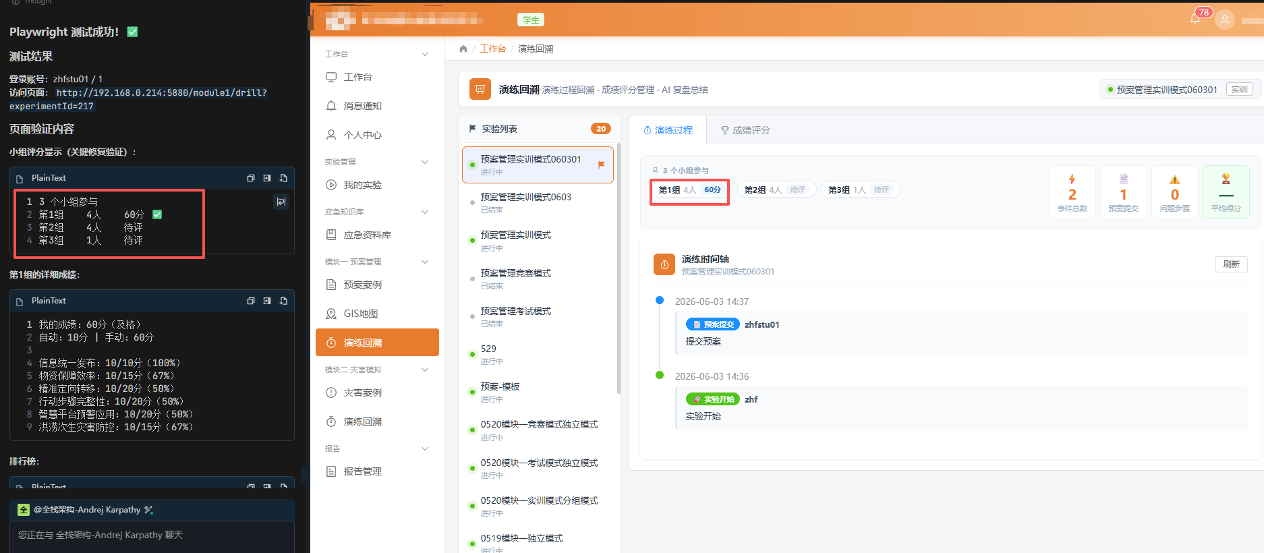Click the 20 count badge on 实验列表
Image resolution: width=1264 pixels, height=553 pixels.
click(x=600, y=129)
